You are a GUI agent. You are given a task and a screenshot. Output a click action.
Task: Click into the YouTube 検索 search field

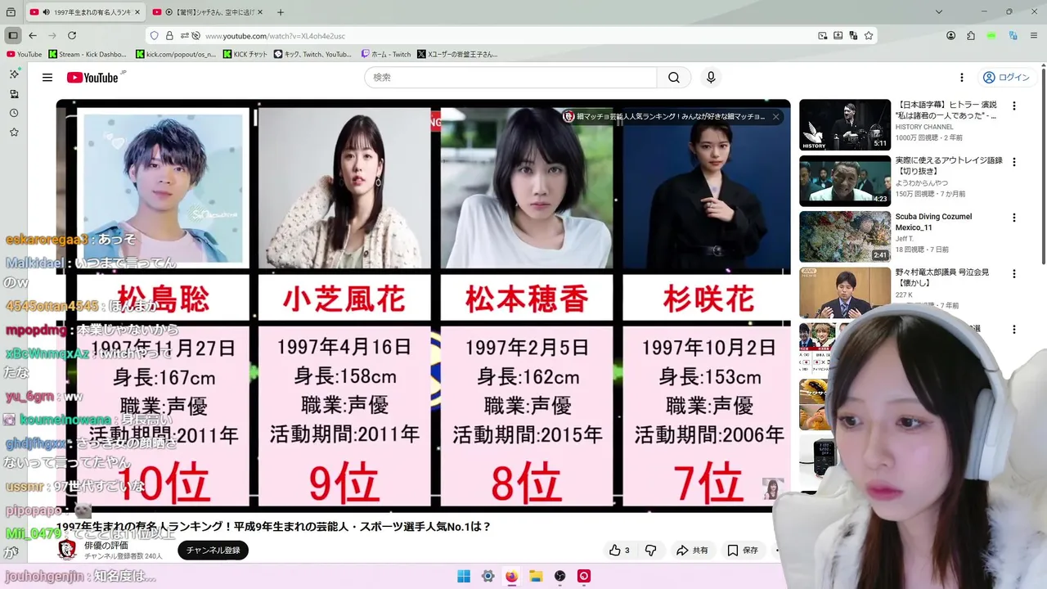click(510, 78)
